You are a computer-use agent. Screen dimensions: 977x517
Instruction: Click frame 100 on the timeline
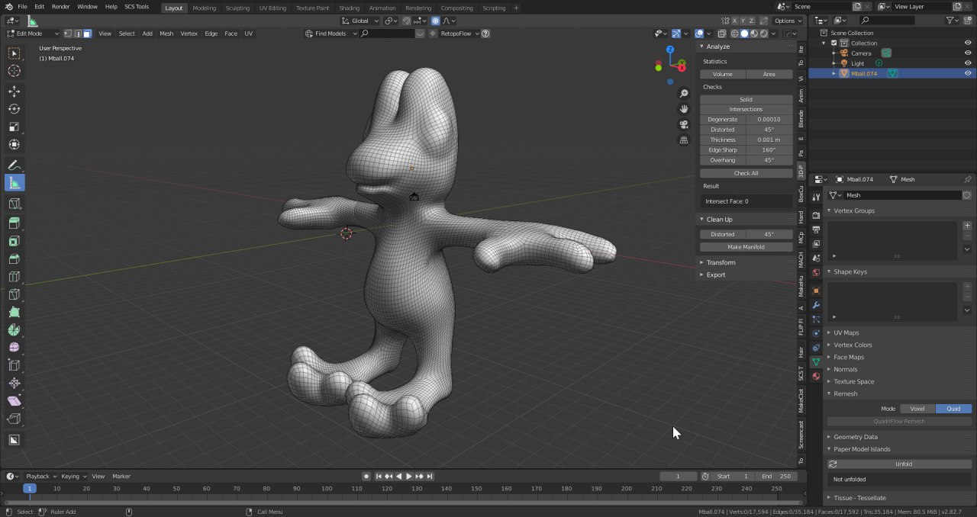tap(327, 488)
